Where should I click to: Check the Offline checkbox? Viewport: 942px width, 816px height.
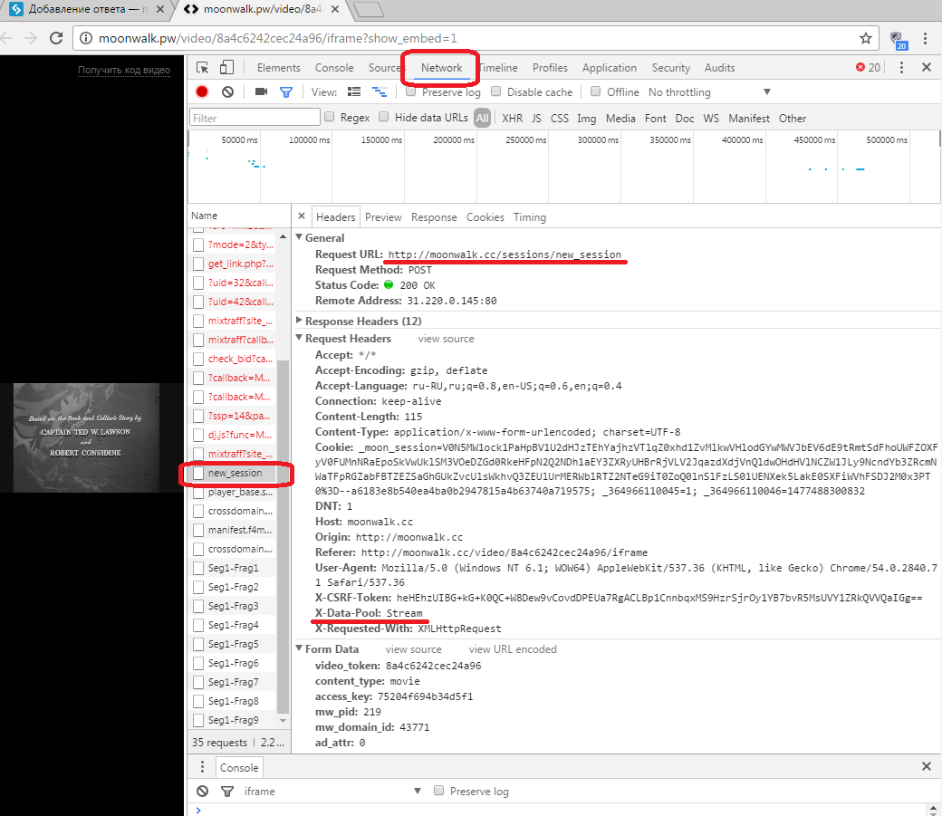point(596,91)
